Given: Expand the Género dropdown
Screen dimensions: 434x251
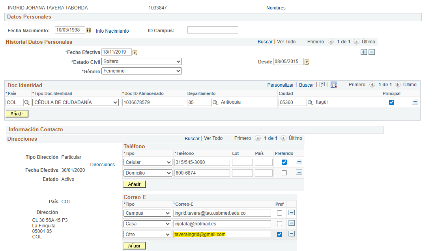Looking at the screenshot, I should (142, 71).
